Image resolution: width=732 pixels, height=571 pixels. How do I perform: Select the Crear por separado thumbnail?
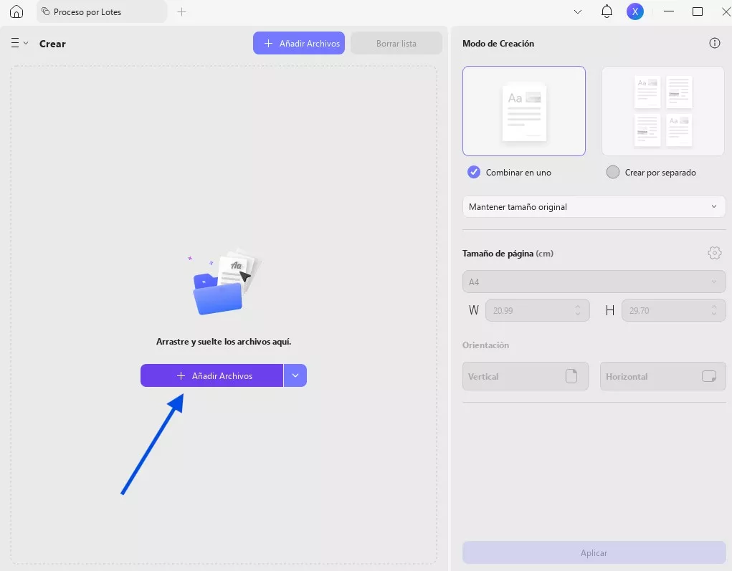(x=663, y=111)
